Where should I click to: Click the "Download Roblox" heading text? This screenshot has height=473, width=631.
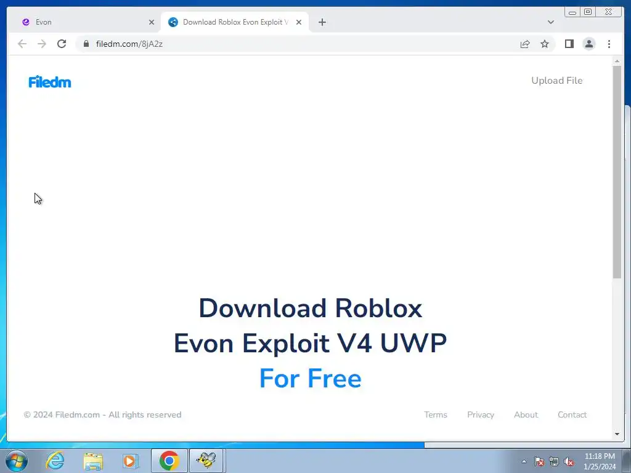[311, 309]
